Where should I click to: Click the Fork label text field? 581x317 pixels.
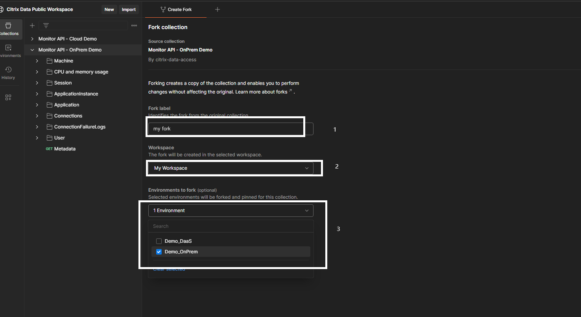231,129
